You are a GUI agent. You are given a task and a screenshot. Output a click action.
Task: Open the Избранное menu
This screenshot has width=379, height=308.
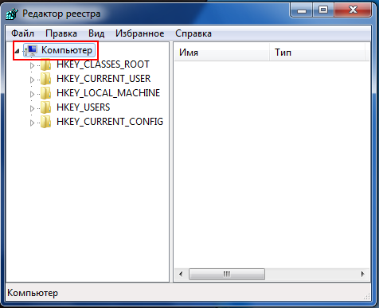140,33
